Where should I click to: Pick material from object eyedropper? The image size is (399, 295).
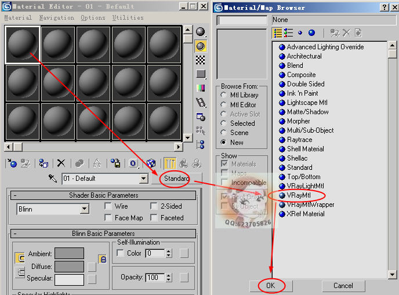tap(53, 179)
